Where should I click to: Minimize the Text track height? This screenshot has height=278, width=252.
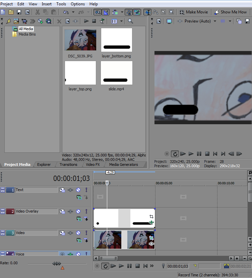pos(3,189)
